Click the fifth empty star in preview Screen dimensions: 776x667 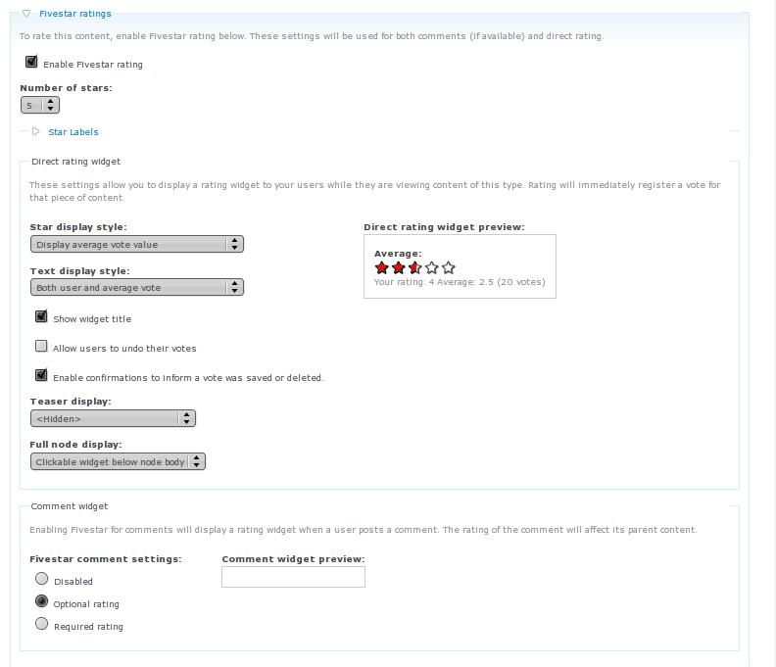coord(449,267)
